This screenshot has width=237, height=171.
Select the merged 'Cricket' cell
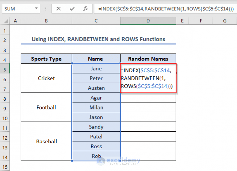pyautogui.click(x=46, y=78)
